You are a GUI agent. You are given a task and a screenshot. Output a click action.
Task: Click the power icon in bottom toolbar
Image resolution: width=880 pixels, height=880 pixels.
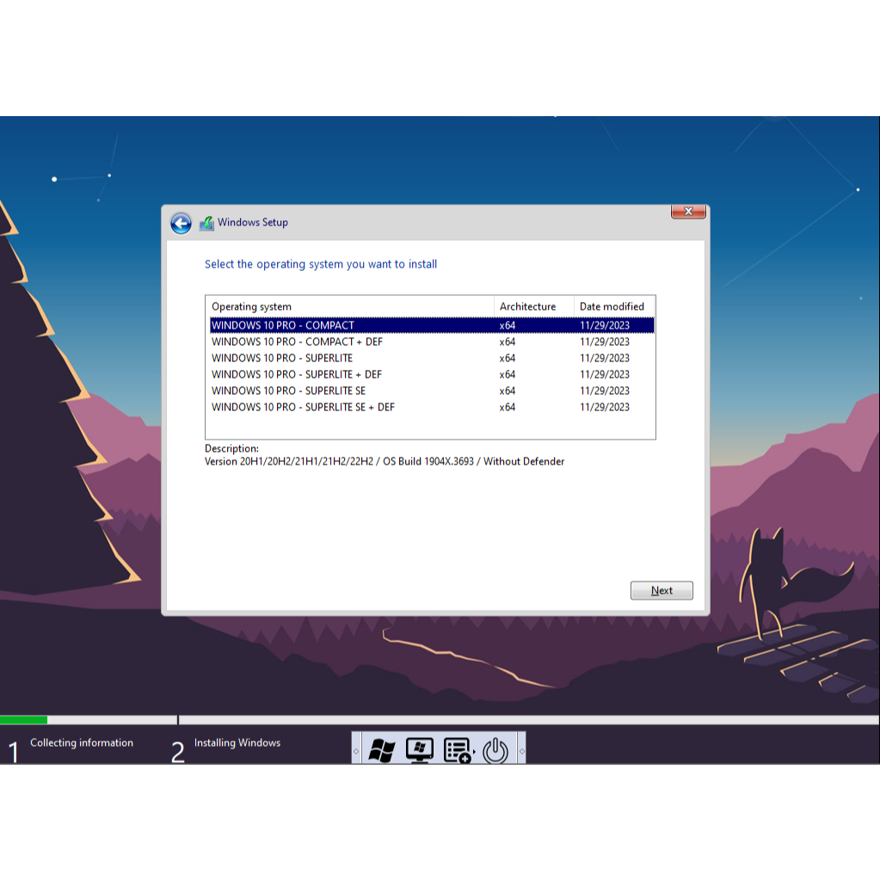[495, 750]
